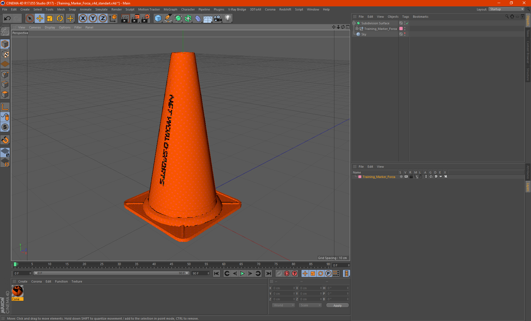Toggle Workplane Lock icon
Image resolution: width=531 pixels, height=321 pixels.
[x=5, y=152]
